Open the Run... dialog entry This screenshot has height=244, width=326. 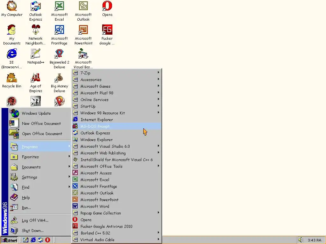[39, 208]
